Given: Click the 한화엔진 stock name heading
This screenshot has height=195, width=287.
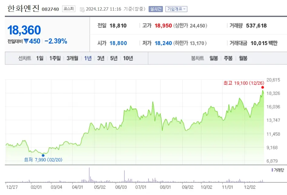Looking at the screenshot, I should [x=23, y=8].
